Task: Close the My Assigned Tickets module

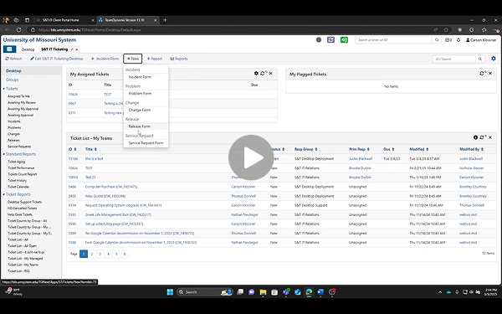Action: coord(271,74)
